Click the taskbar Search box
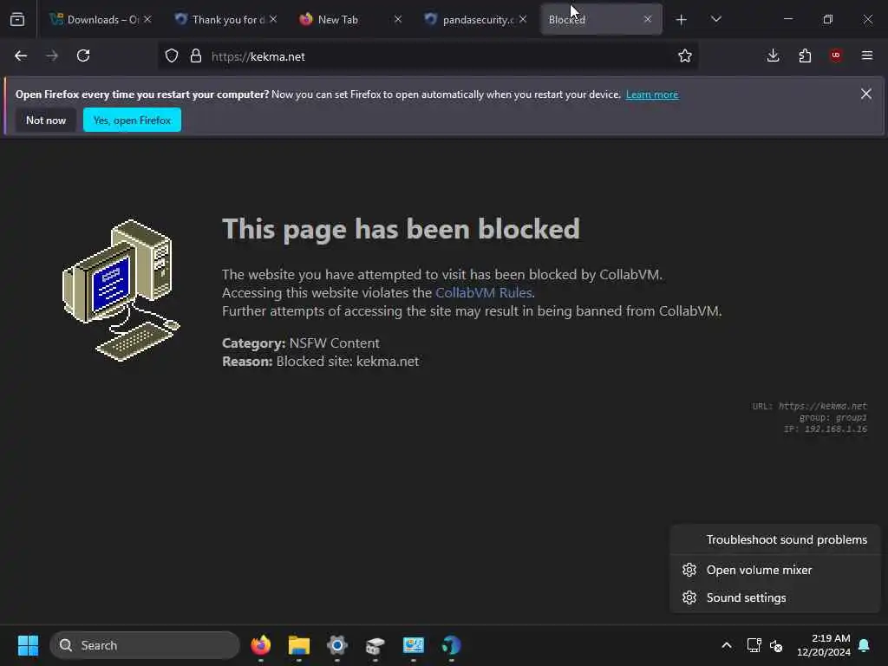The width and height of the screenshot is (888, 666). point(145,645)
